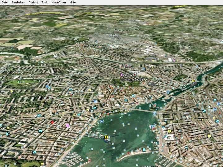Select the green tree park icon
The height and width of the screenshot is (167, 223).
[18, 82]
